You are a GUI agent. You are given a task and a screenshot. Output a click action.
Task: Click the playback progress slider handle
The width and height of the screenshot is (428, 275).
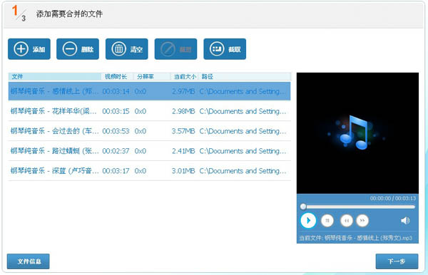pos(303,207)
